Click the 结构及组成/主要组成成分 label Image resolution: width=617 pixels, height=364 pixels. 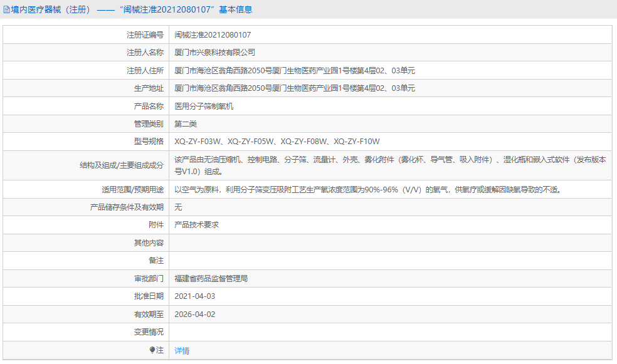click(122, 165)
